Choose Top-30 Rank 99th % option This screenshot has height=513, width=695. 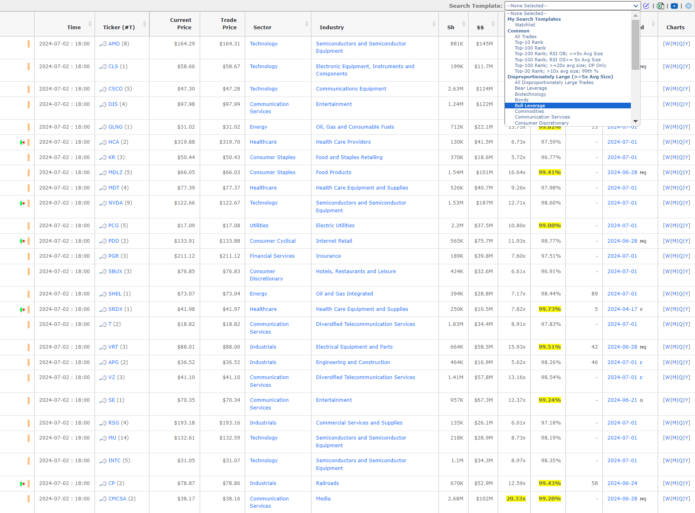click(568, 71)
